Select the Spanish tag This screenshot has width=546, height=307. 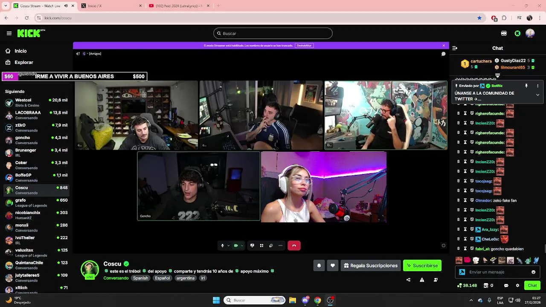tap(140, 278)
